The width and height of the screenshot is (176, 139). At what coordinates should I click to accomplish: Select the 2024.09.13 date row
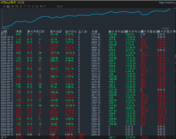tap(7, 92)
